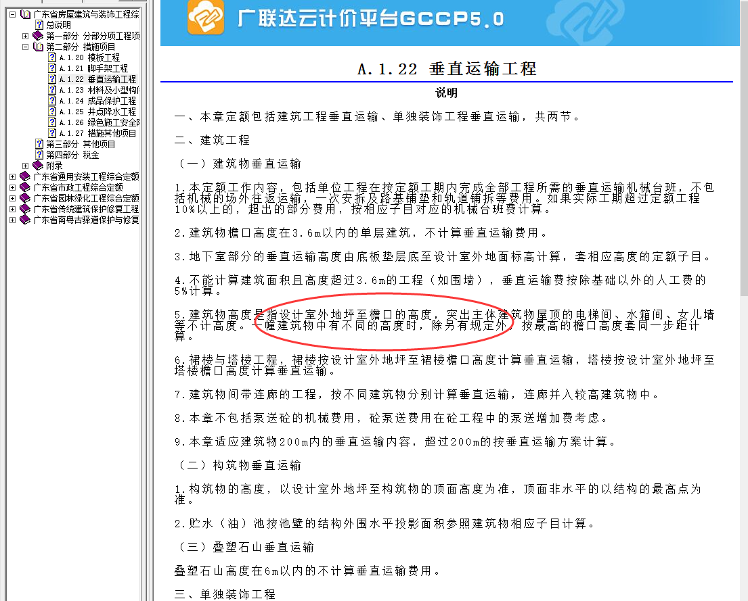Click the heading 二、建筑工程
The width and height of the screenshot is (748, 601).
tap(213, 140)
